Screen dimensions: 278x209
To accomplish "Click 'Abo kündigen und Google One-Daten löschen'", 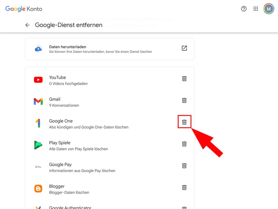I will pos(89,127).
